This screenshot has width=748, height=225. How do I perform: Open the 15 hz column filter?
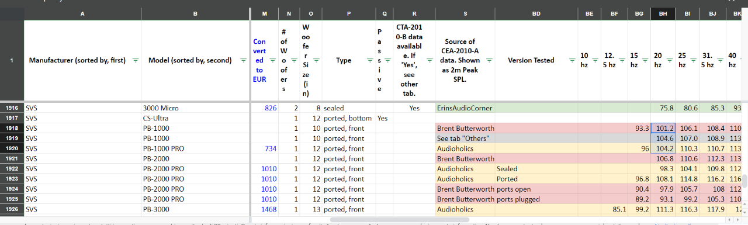pos(645,60)
